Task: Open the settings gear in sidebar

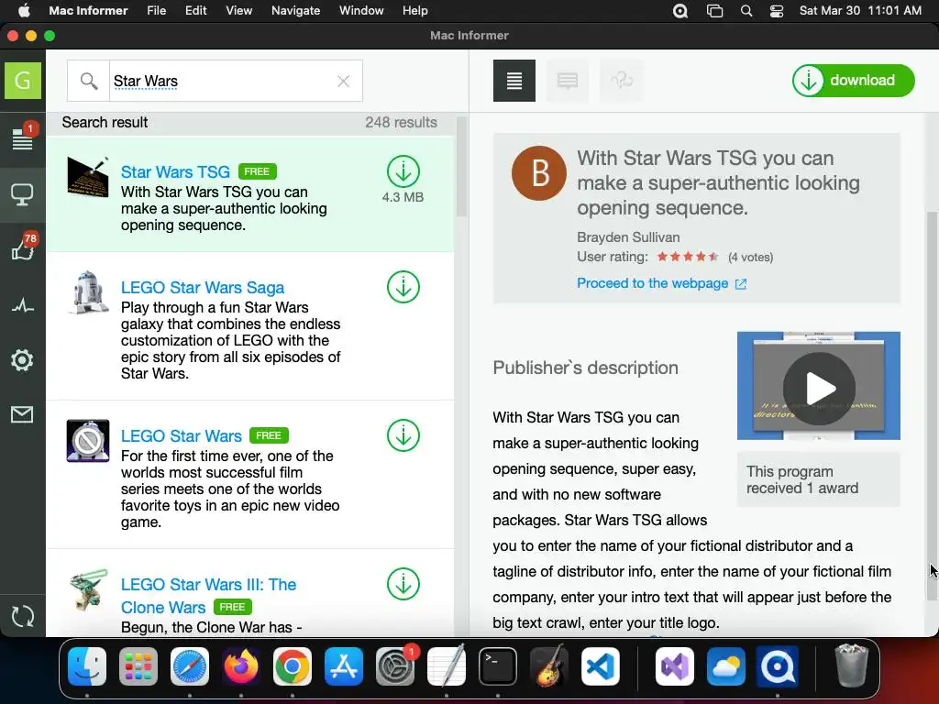Action: [x=22, y=359]
